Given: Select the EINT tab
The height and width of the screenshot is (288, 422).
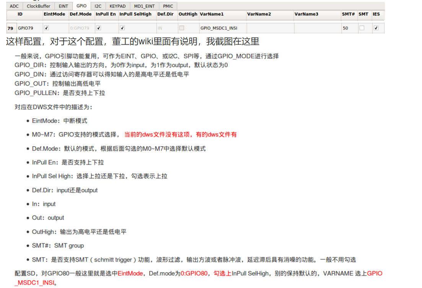Looking at the screenshot, I should [x=63, y=6].
